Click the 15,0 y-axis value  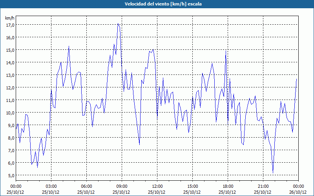pos(10,50)
